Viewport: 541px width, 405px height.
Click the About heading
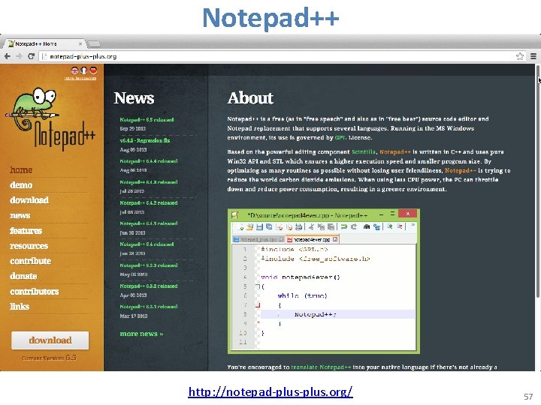point(250,98)
